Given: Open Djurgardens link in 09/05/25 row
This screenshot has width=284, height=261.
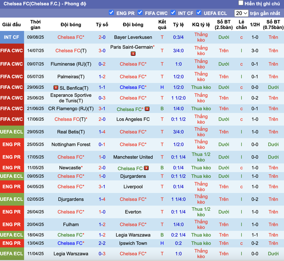Looking at the screenshot, I should [x=133, y=176].
